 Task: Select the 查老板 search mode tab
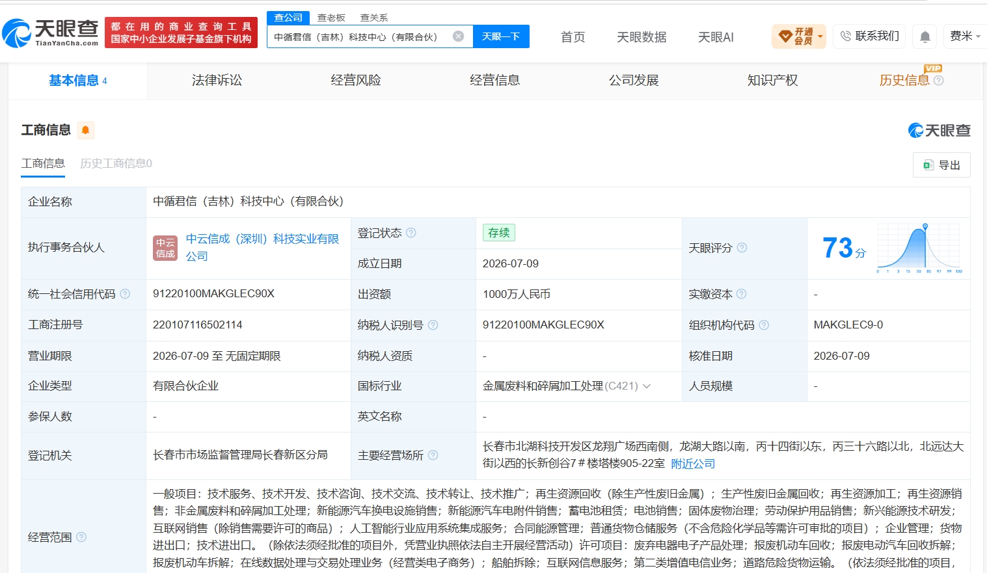(331, 18)
